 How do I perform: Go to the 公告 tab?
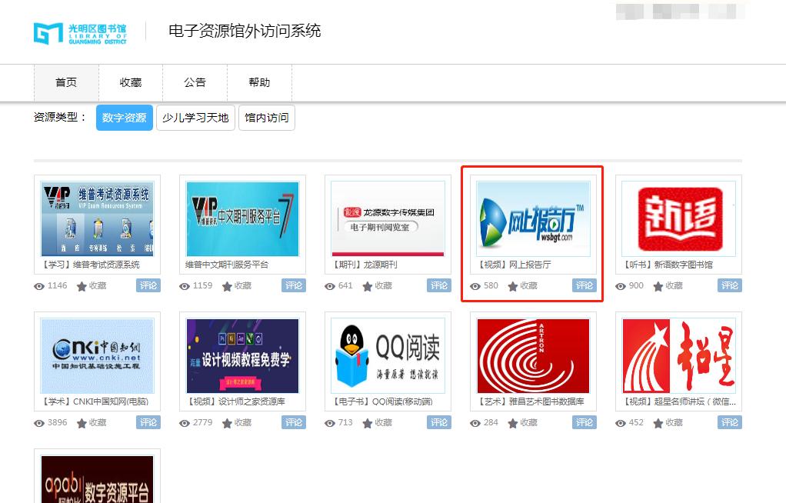195,82
